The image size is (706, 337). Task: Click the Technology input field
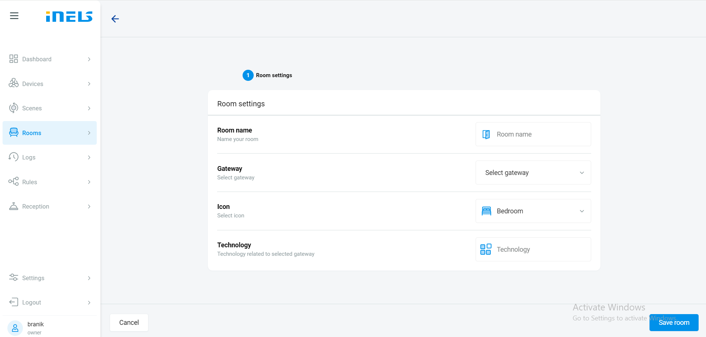pyautogui.click(x=539, y=250)
